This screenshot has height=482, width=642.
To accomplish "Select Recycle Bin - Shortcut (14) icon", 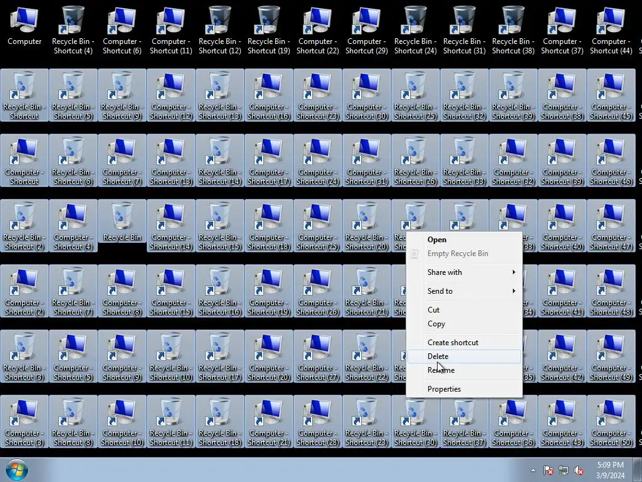I will [x=220, y=160].
